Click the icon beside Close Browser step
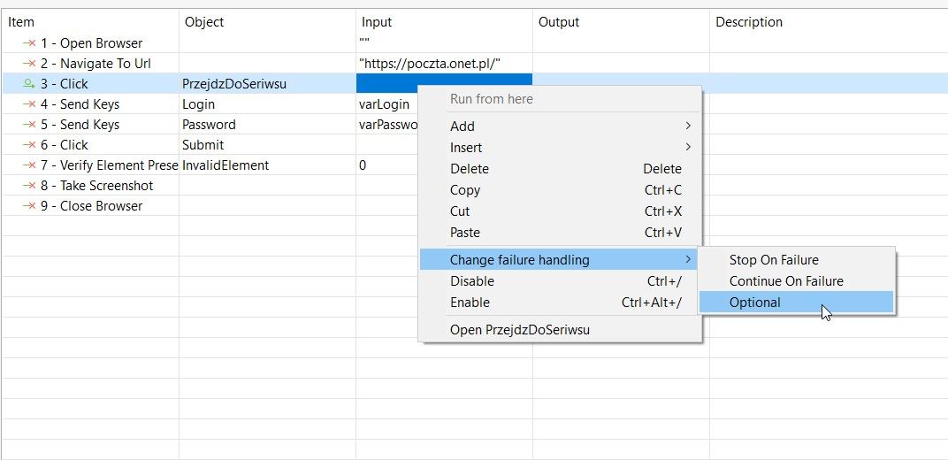 29,206
